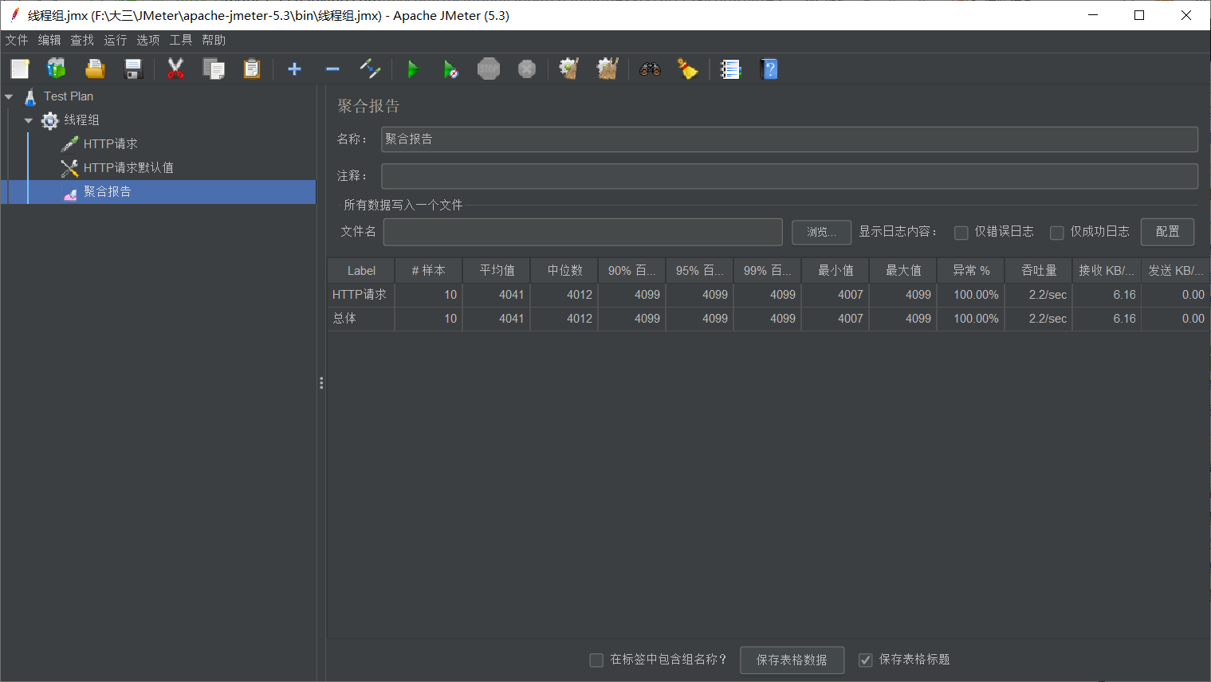Click the 总体 row label cell
Screen dimensions: 1211x682
pos(361,319)
